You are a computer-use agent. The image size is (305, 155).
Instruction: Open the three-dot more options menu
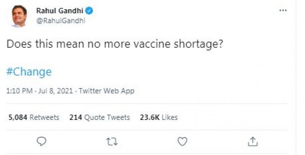point(283,11)
